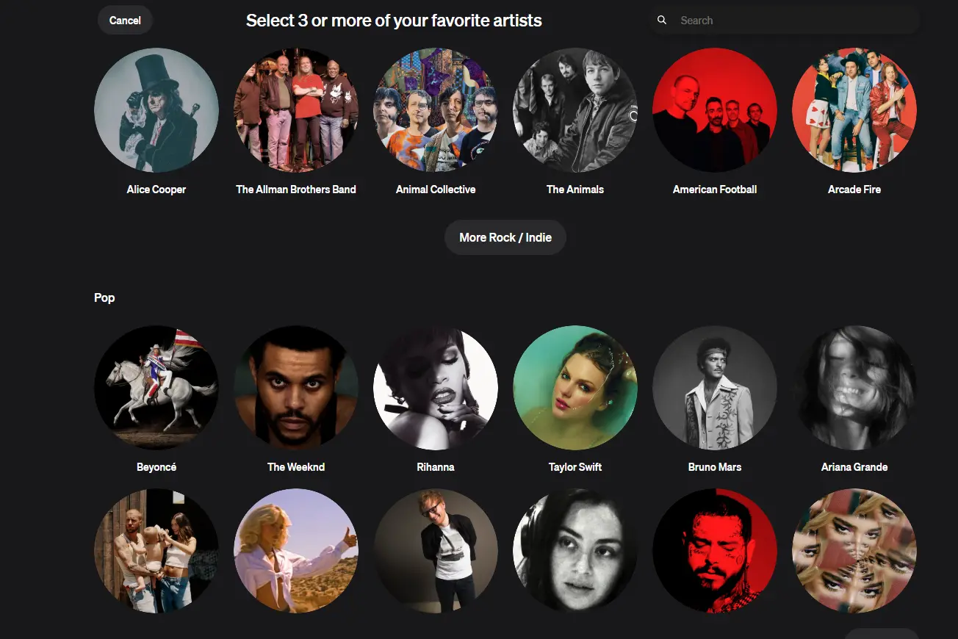This screenshot has height=639, width=958.
Task: Focus the Search artists input field
Action: coord(784,21)
